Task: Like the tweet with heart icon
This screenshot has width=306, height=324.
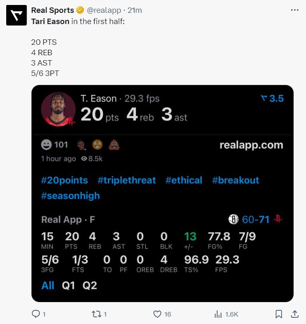Action: pos(157,314)
